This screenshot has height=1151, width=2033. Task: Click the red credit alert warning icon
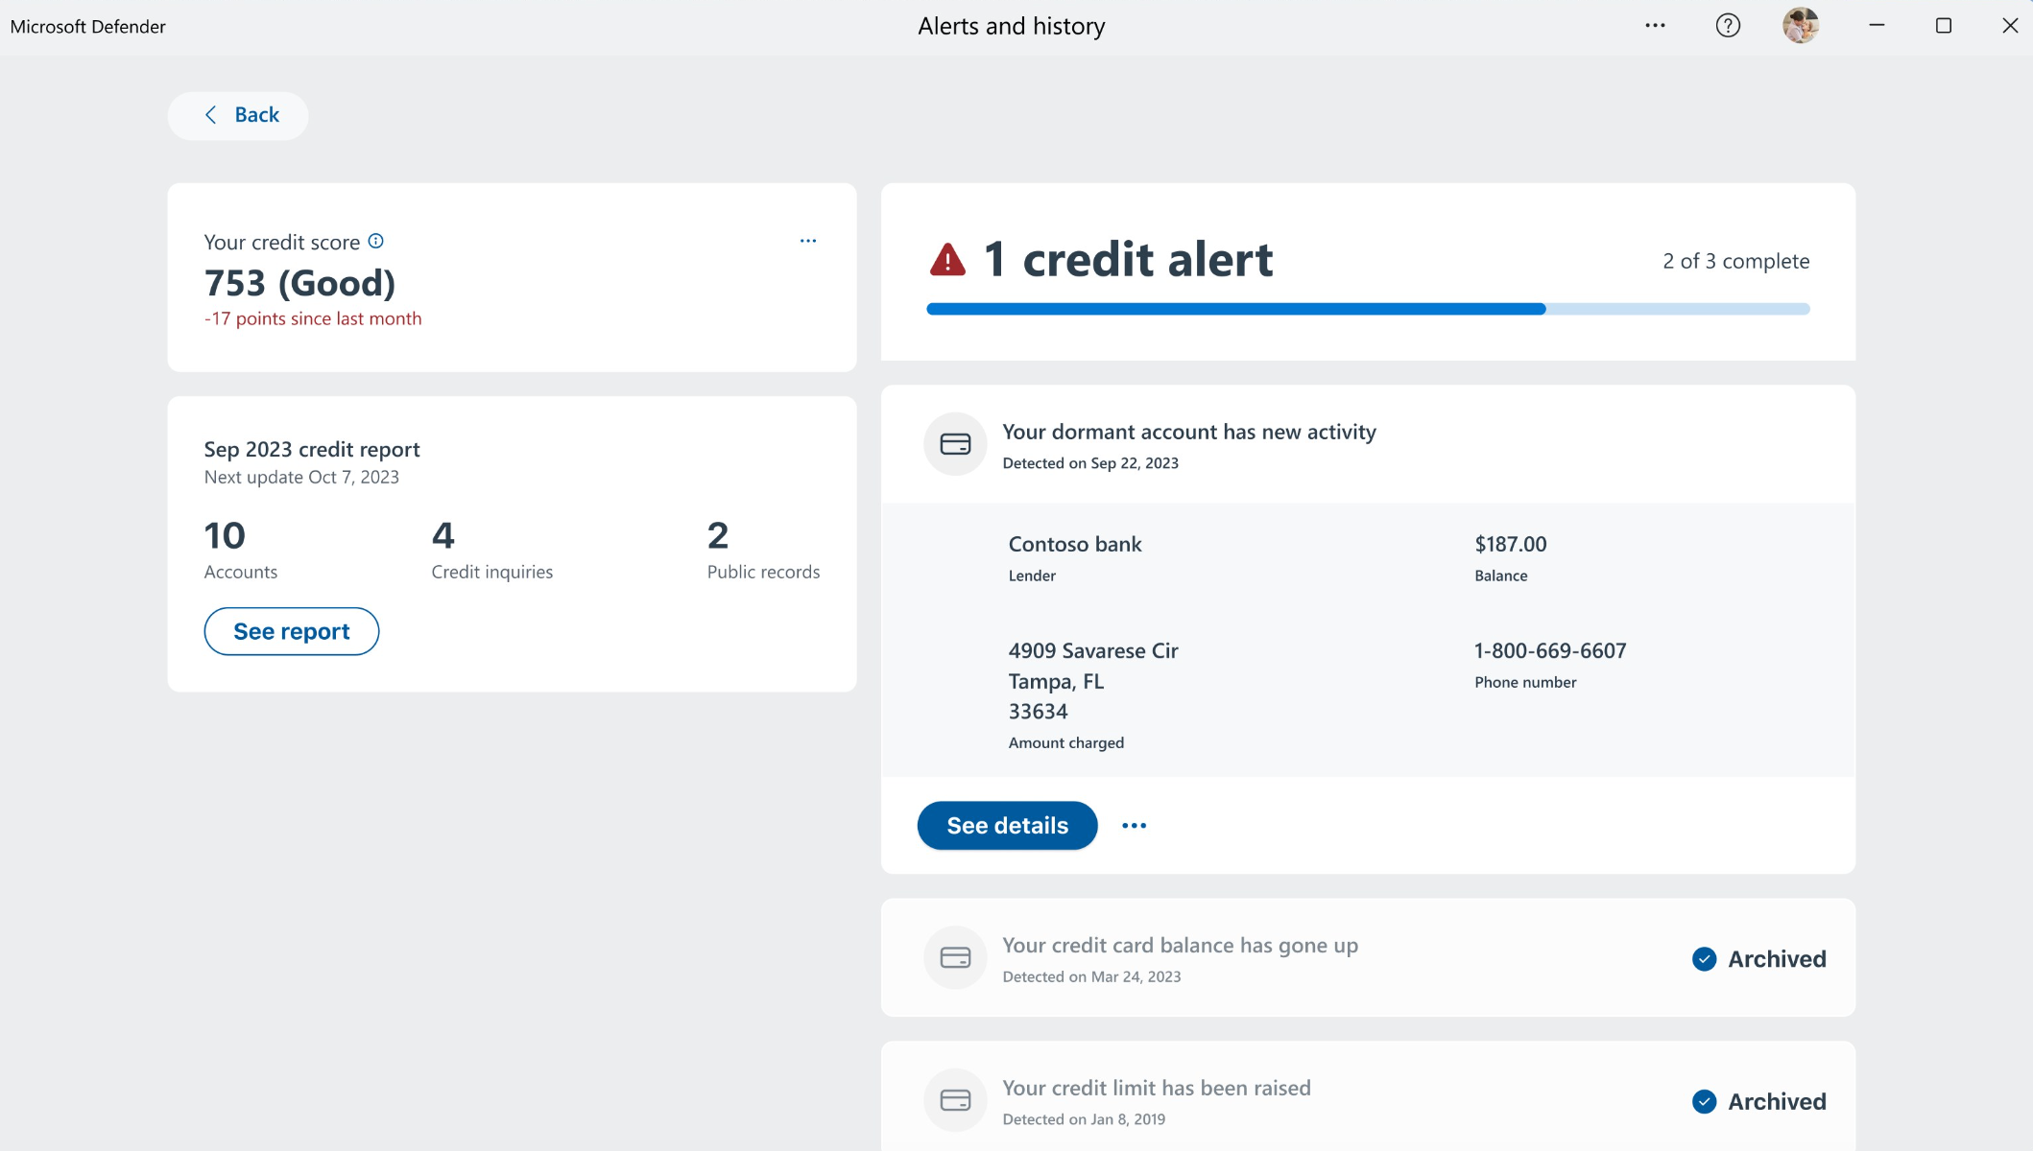947,260
